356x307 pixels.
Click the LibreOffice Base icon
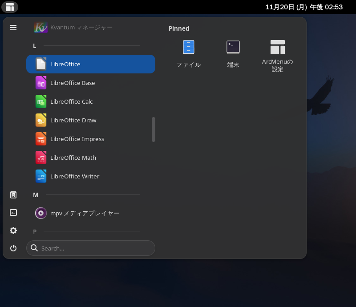coord(41,83)
